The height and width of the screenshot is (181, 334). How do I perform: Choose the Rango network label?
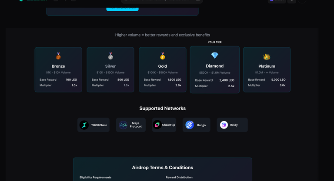click(201, 125)
